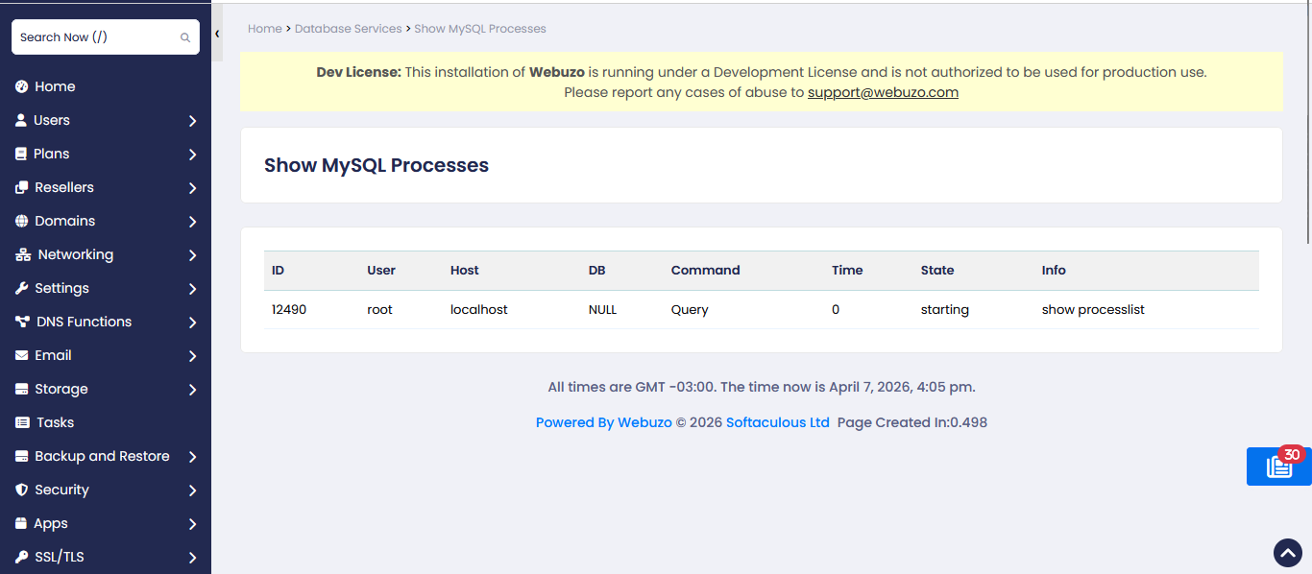Click the support@webuzo.com email link

pyautogui.click(x=883, y=93)
